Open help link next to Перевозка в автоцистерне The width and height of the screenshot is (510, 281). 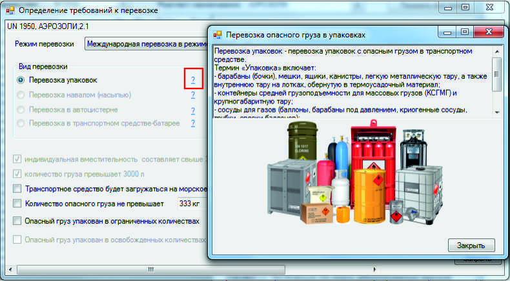(x=193, y=110)
